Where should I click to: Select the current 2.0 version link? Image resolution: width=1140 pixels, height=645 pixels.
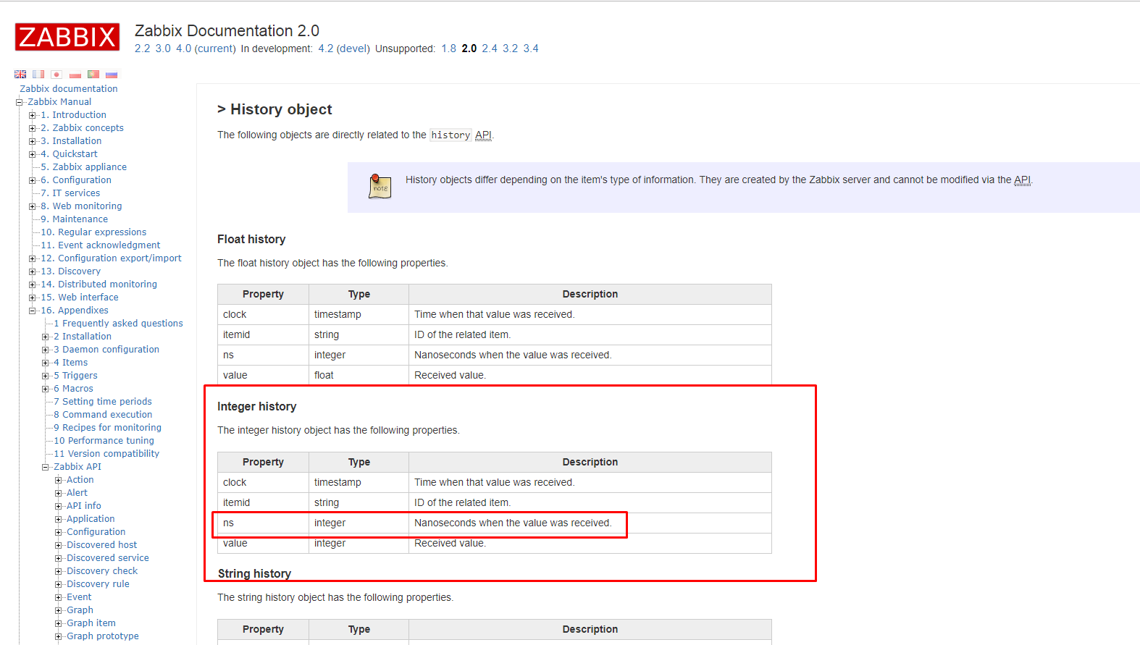(469, 49)
